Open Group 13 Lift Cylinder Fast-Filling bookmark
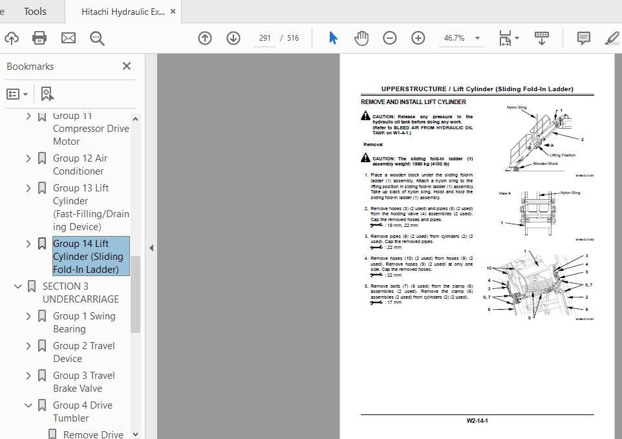This screenshot has width=622, height=439. coord(91,207)
